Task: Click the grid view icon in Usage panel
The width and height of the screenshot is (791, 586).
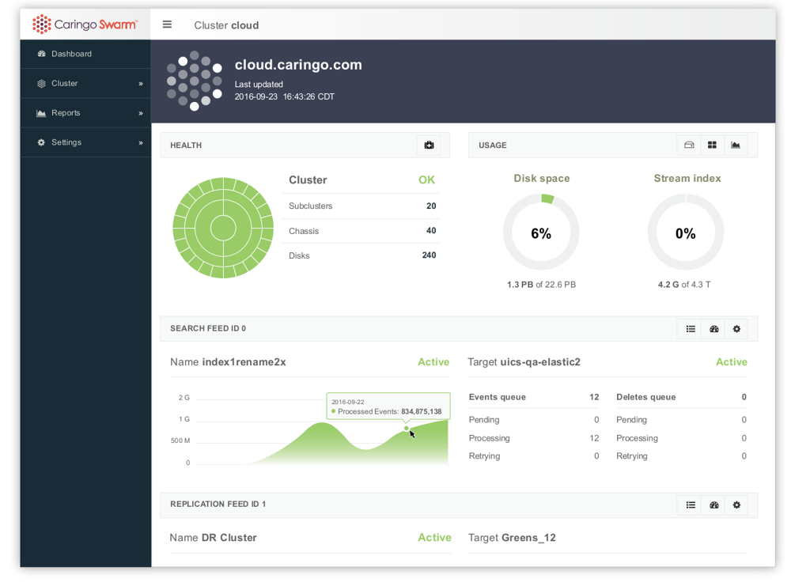Action: (713, 145)
